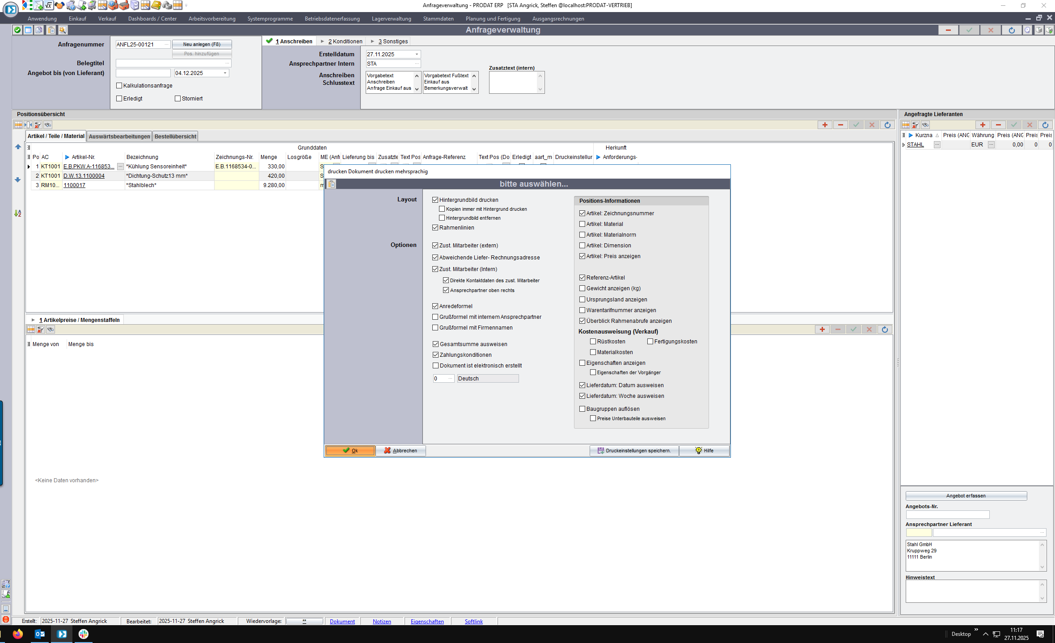The image size is (1055, 643).
Task: Click the square root calculator icon
Action: 48,5
